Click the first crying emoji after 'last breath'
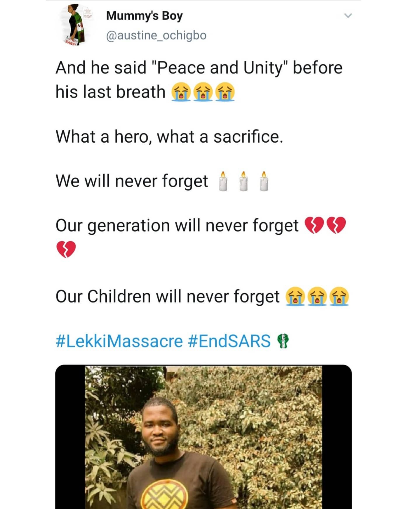407x509 pixels. 181,92
